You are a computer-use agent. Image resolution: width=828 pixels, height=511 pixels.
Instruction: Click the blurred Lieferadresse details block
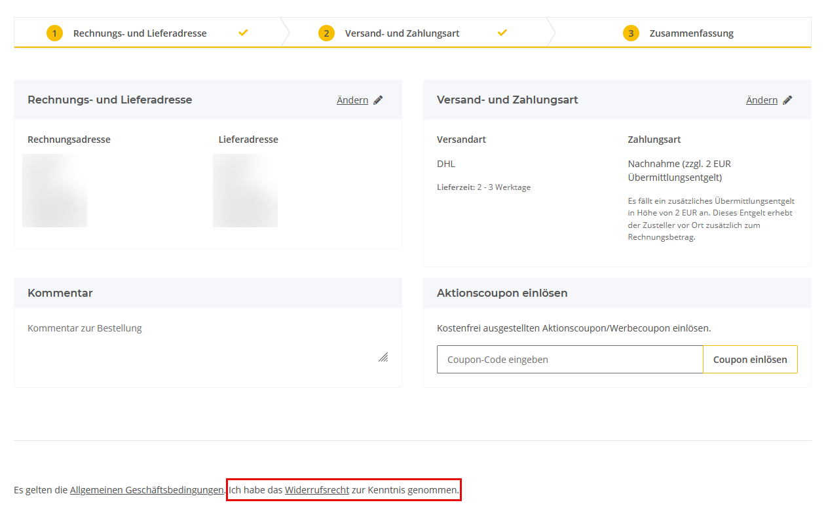[x=245, y=191]
